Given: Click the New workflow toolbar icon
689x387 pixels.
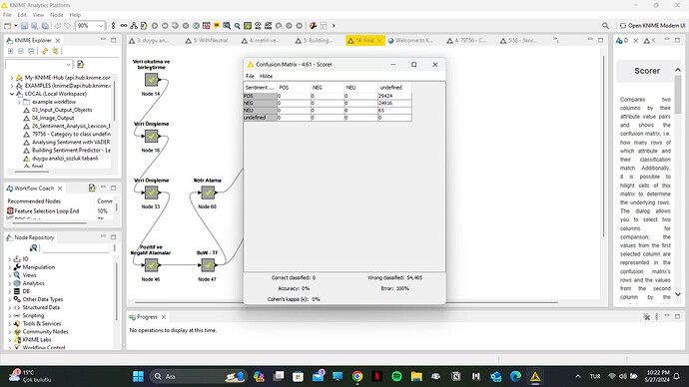Looking at the screenshot, I should (x=7, y=26).
